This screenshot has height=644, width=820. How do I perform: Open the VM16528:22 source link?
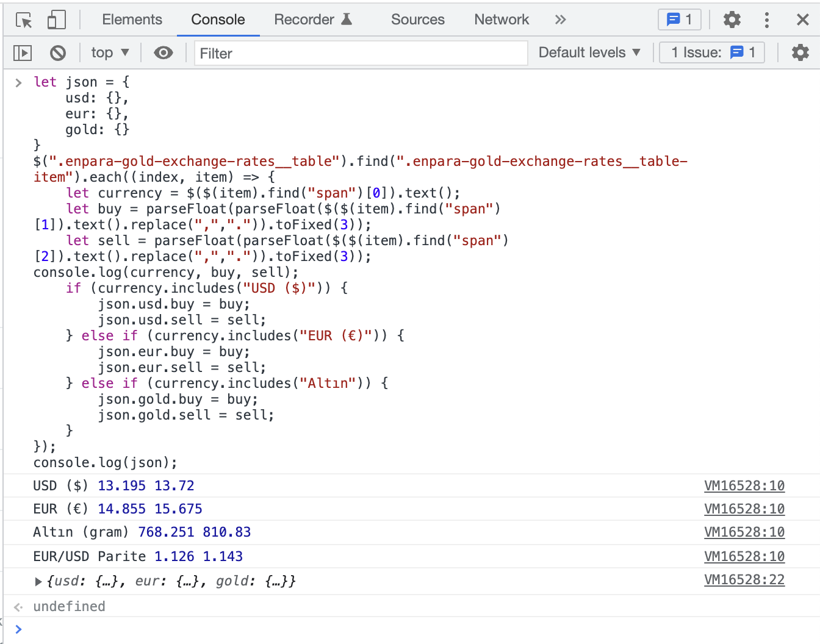tap(744, 579)
